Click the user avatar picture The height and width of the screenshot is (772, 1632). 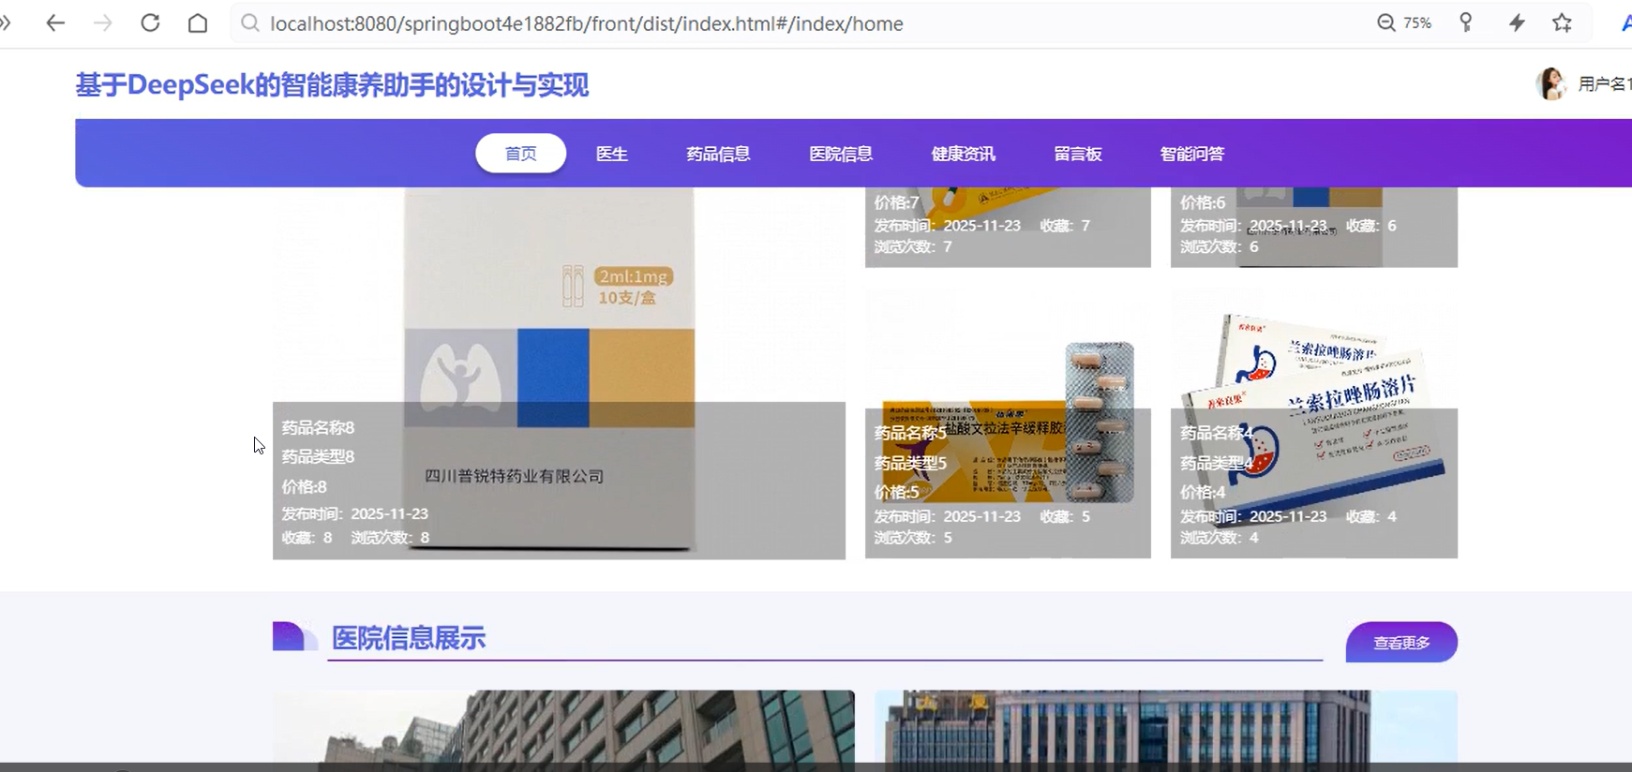(1551, 84)
